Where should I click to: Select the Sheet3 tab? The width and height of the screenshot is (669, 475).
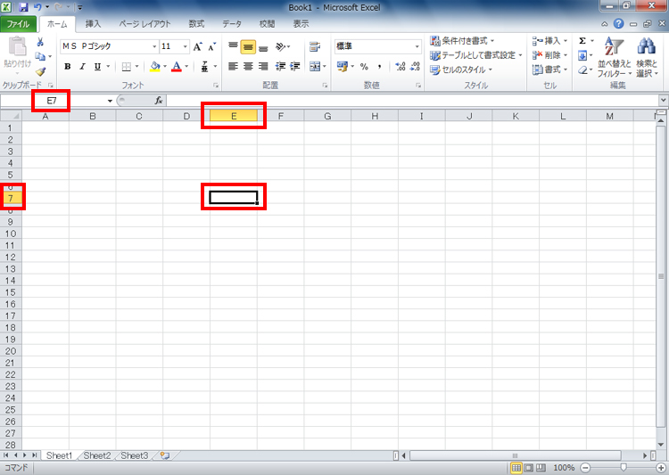(x=134, y=455)
